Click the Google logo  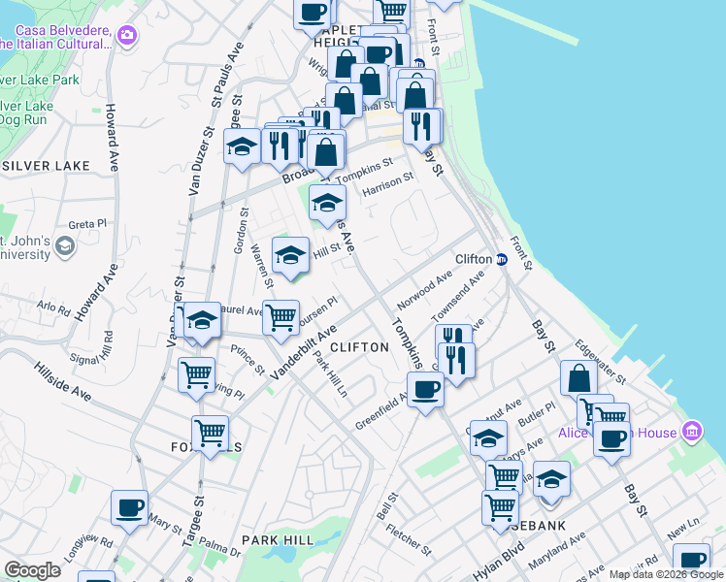point(32,571)
